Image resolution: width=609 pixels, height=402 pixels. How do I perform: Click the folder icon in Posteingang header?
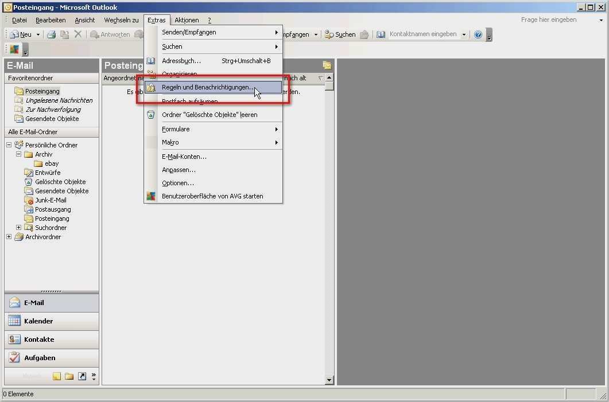(327, 65)
